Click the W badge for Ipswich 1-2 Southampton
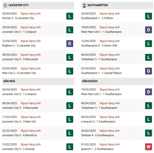 click(x=148, y=147)
